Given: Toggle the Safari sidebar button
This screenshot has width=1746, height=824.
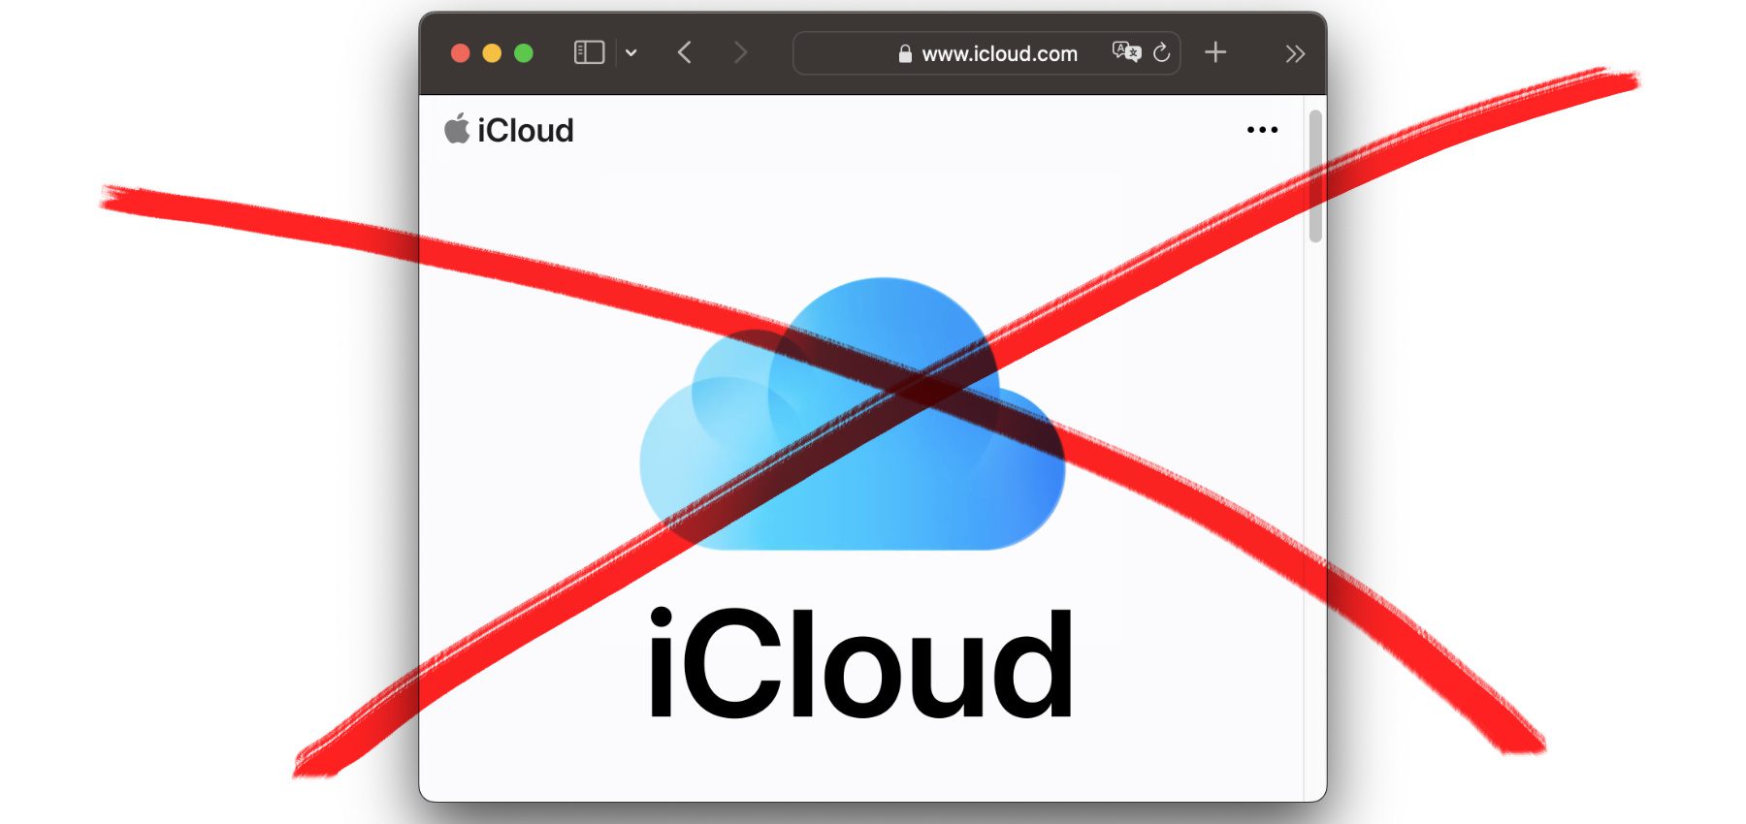Looking at the screenshot, I should coord(589,52).
